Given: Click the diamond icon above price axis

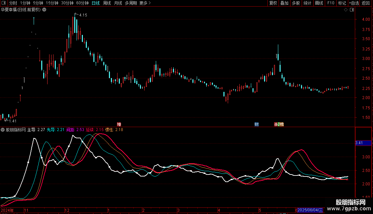Looking at the screenshot, I should click(x=346, y=10).
